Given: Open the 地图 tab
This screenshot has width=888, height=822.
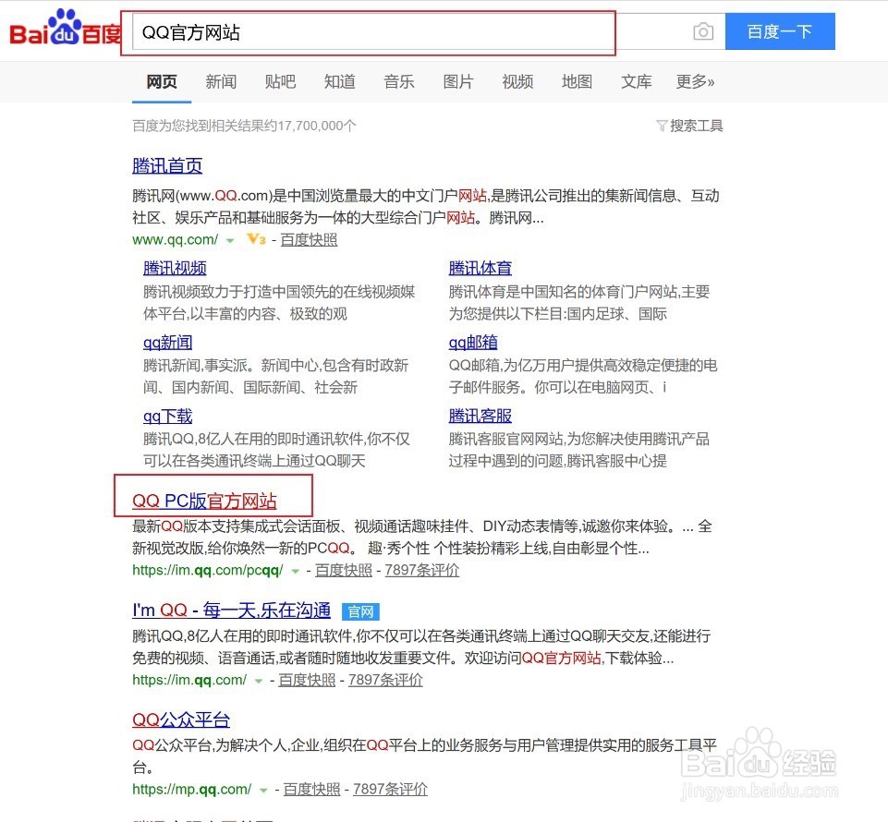Looking at the screenshot, I should [x=578, y=82].
